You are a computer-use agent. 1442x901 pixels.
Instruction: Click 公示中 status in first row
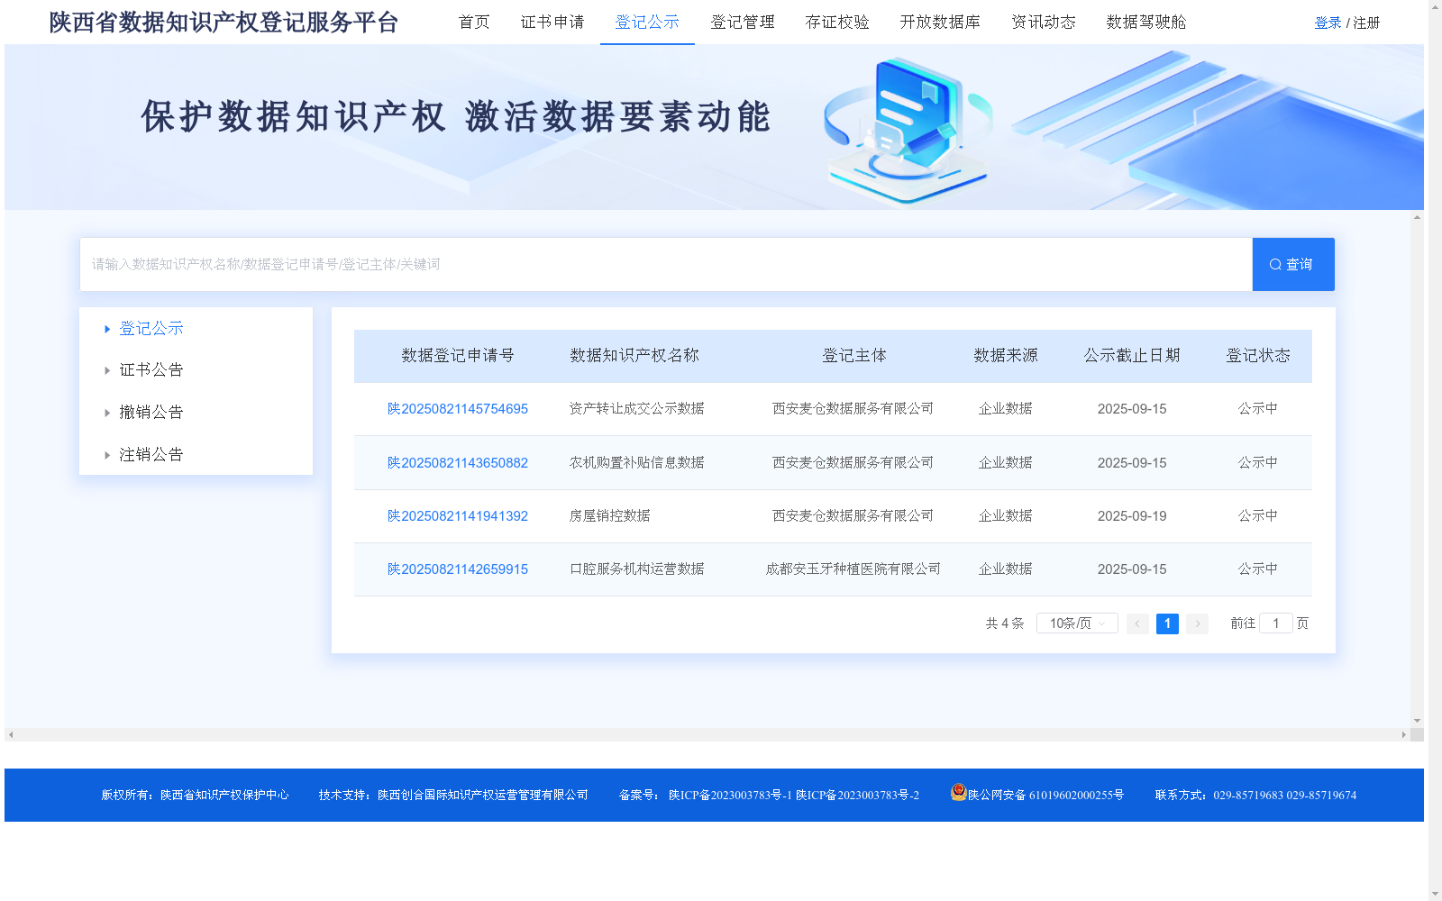click(x=1258, y=409)
